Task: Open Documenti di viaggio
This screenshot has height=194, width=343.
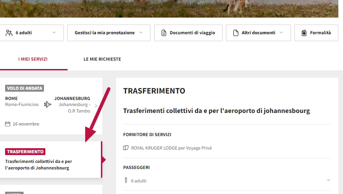Action: (x=188, y=33)
